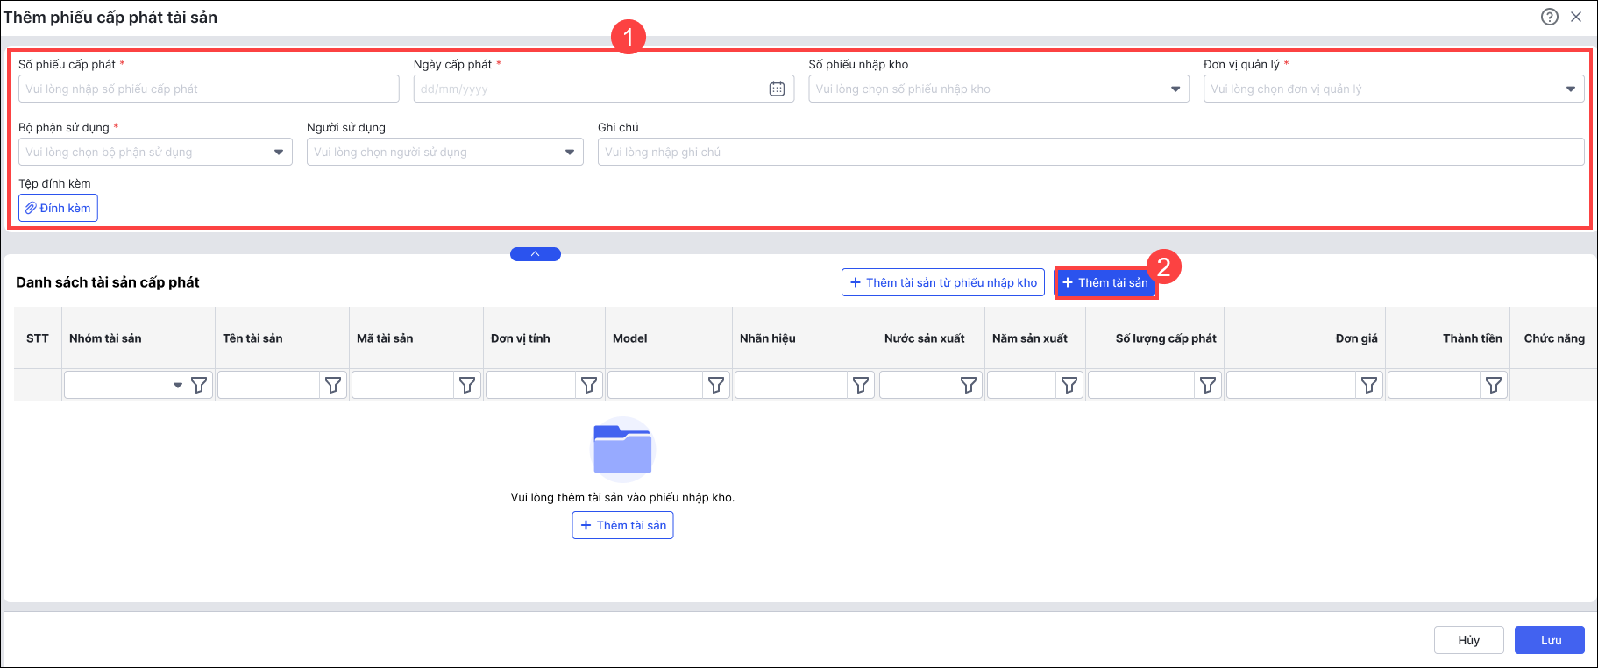The width and height of the screenshot is (1598, 668).
Task: Click filter icon in Nhãn hiệu column
Action: pyautogui.click(x=861, y=385)
